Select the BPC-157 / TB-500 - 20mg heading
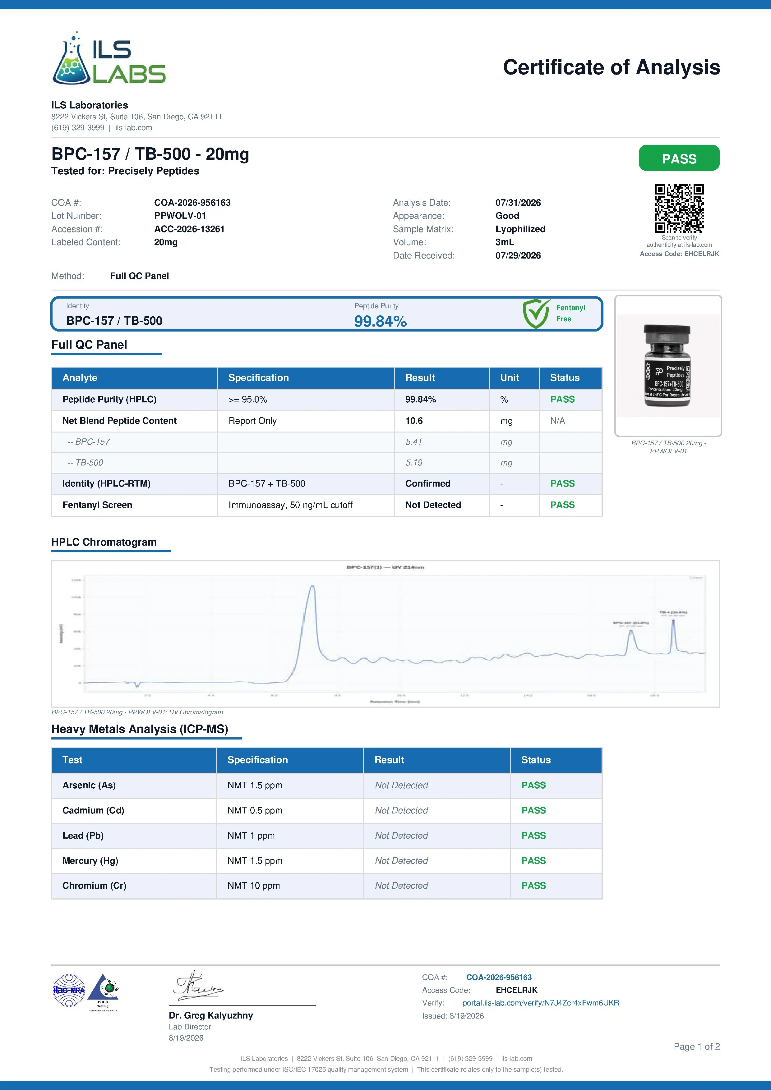Image resolution: width=771 pixels, height=1090 pixels. 150,154
